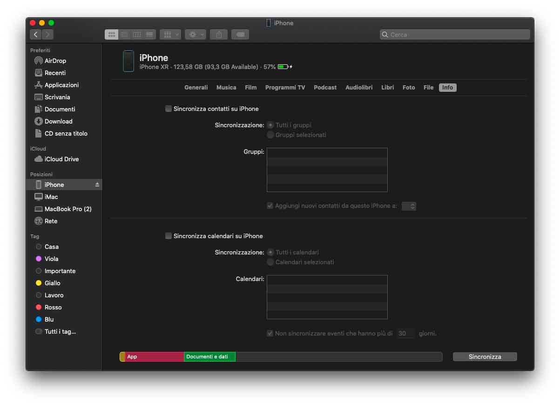
Task: Go back with the left arrow button
Action: tap(36, 34)
